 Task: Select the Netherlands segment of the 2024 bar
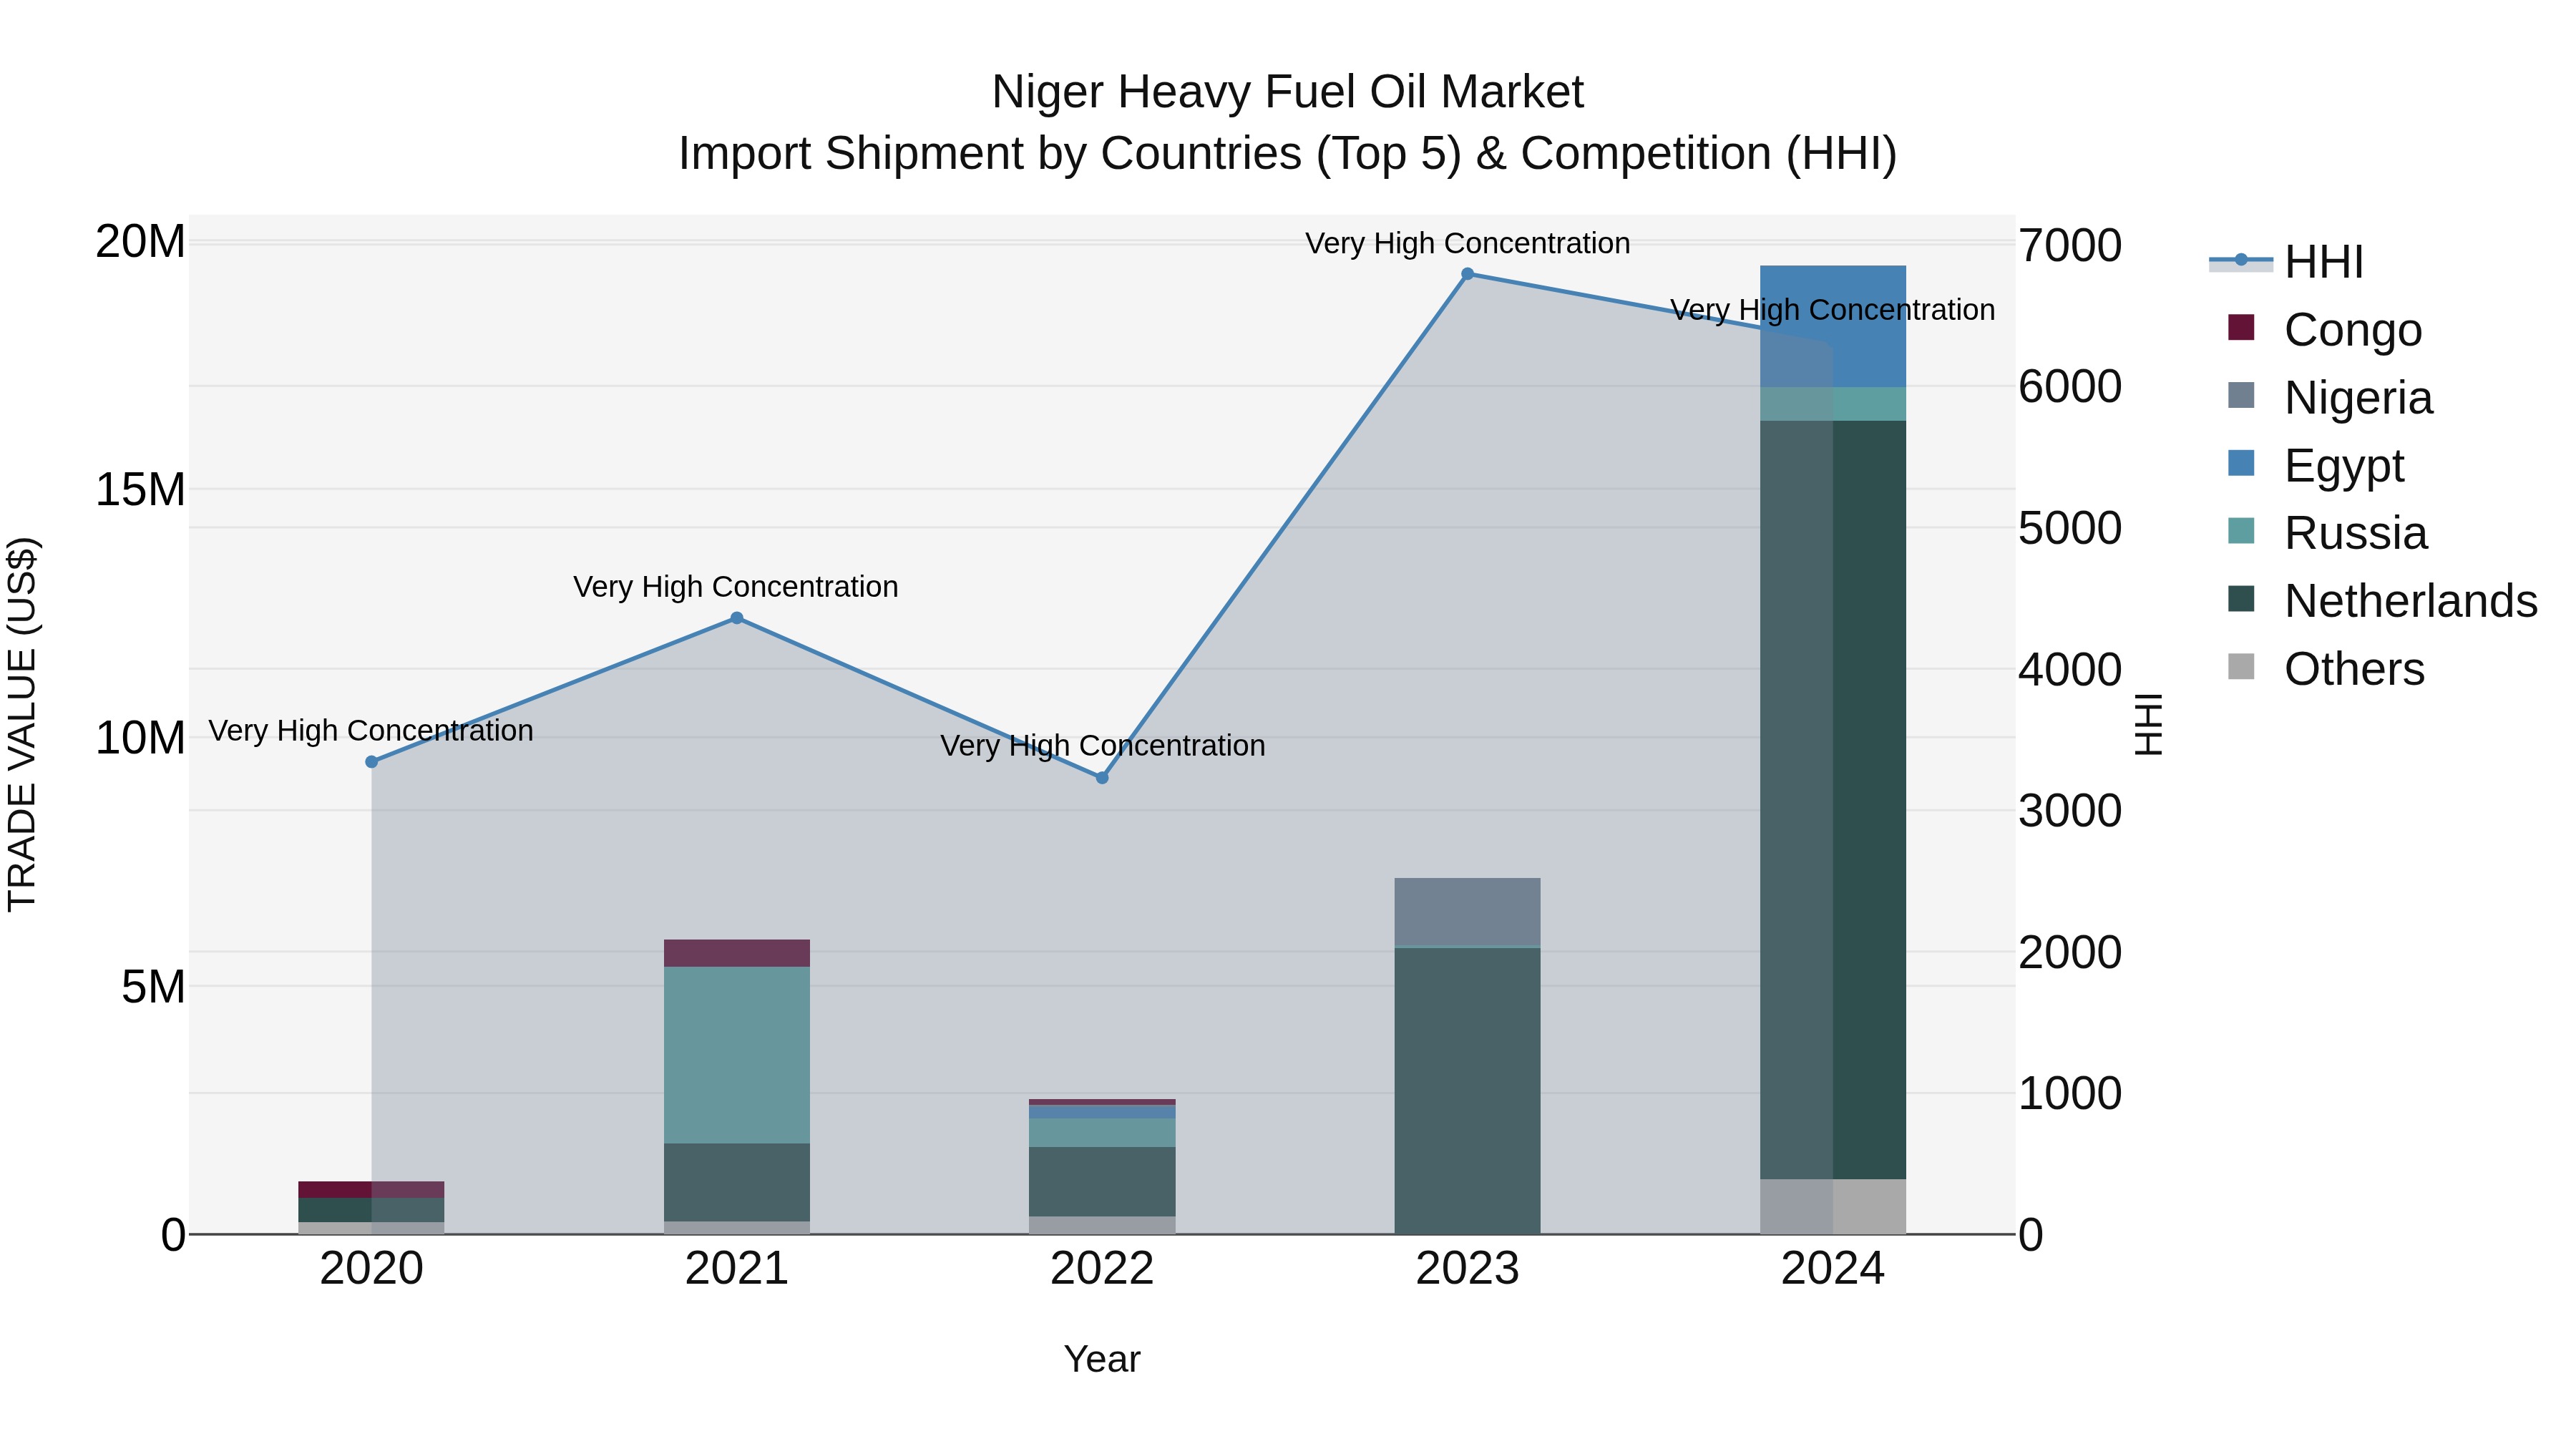[x=1833, y=800]
